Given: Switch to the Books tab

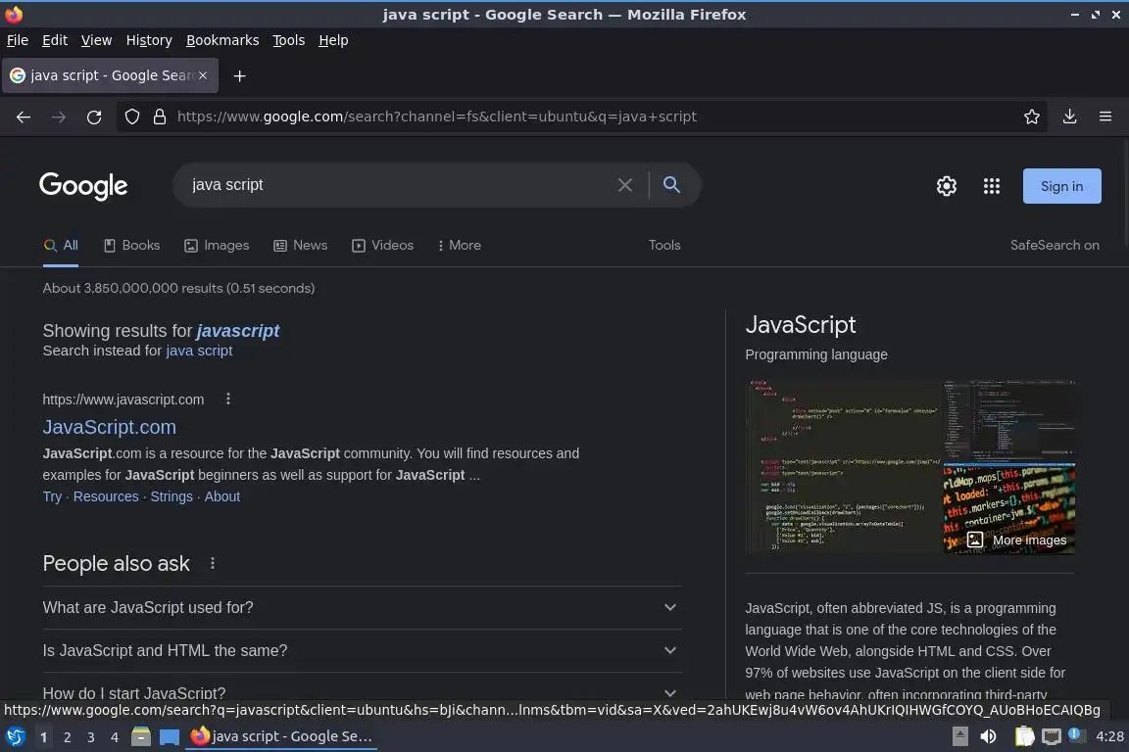Looking at the screenshot, I should [131, 246].
